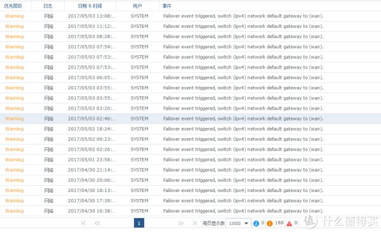The width and height of the screenshot is (381, 232).
Task: Select the log entry at 2017/05/03 13:08
Action: click(x=190, y=16)
